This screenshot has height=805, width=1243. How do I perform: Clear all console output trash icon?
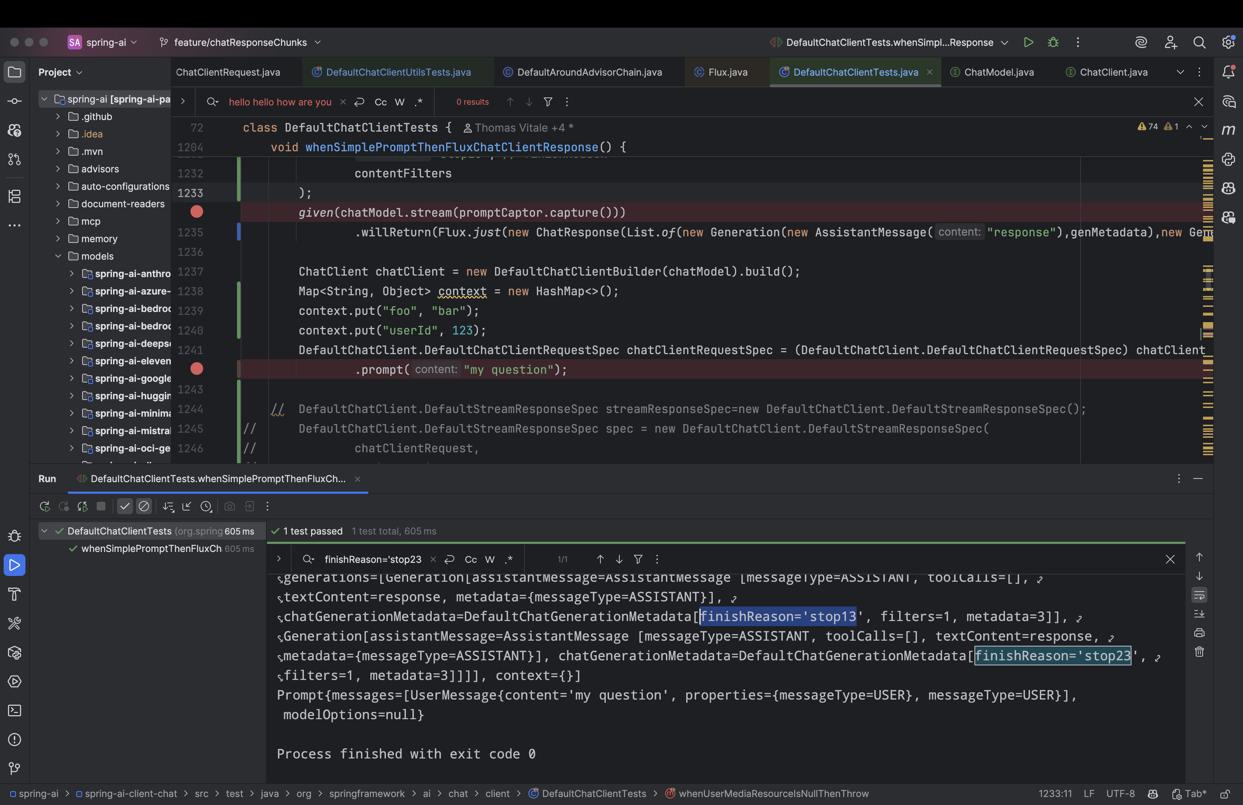tap(1199, 652)
